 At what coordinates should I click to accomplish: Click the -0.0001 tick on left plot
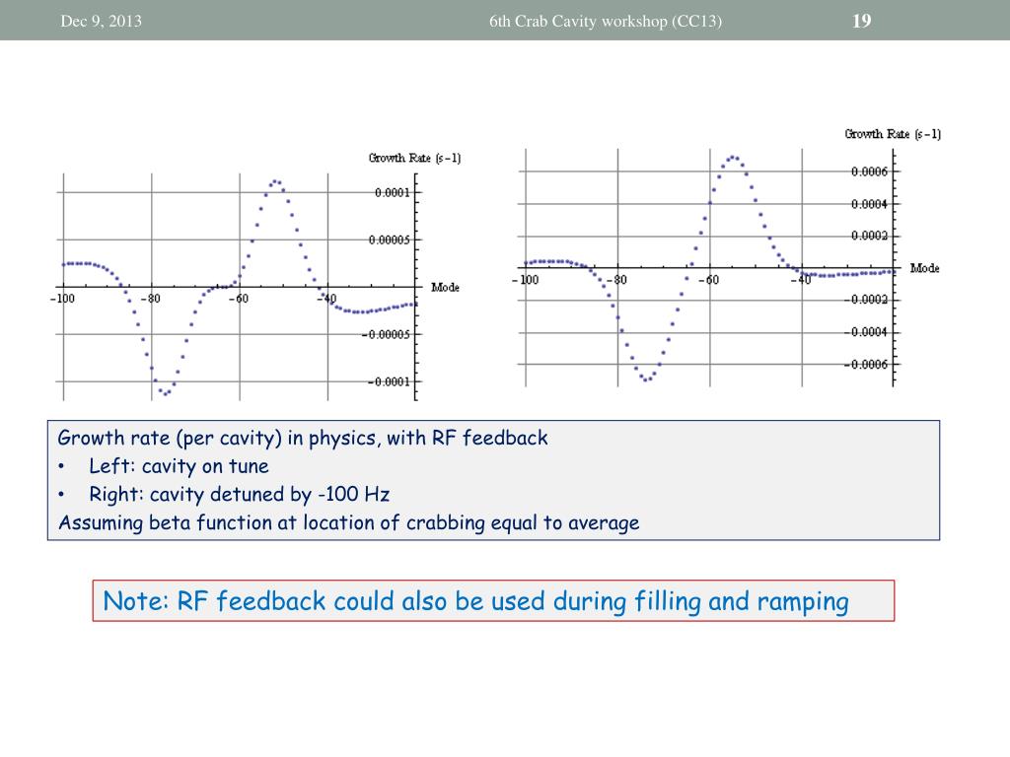(389, 381)
